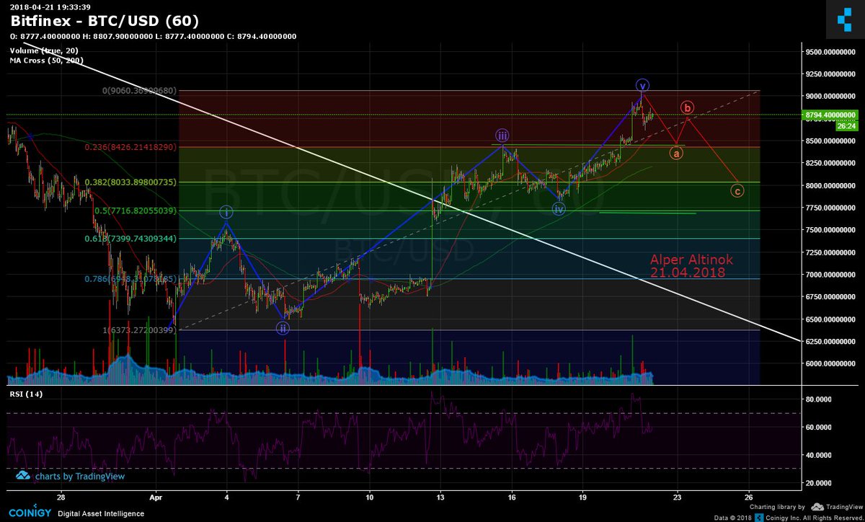The width and height of the screenshot is (865, 522).
Task: Click the '13' label on the date axis
Action: tap(440, 497)
